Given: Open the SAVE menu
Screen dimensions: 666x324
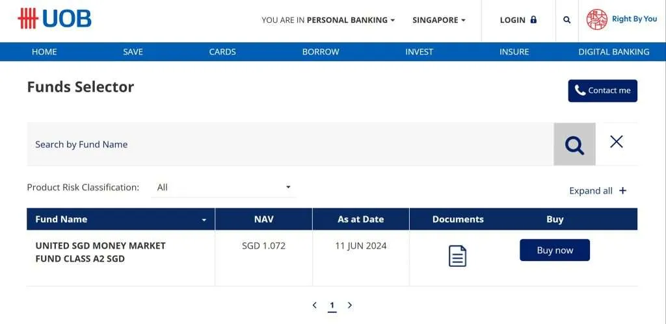Looking at the screenshot, I should coord(133,52).
